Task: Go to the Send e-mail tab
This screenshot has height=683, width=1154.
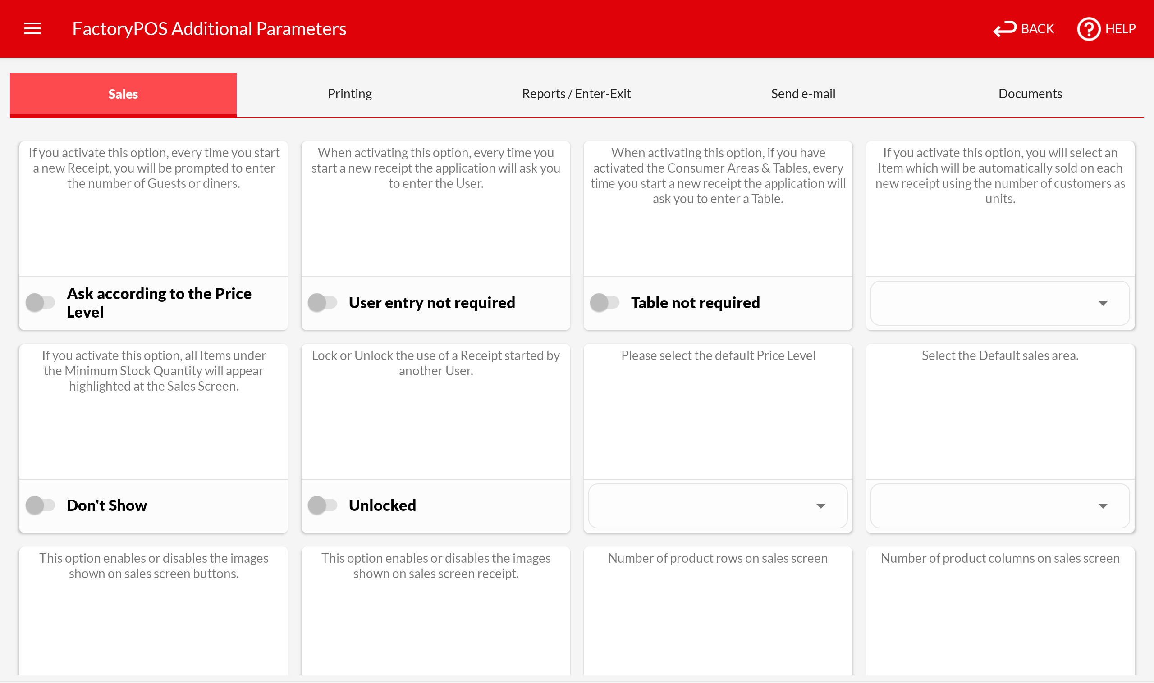Action: coord(803,94)
